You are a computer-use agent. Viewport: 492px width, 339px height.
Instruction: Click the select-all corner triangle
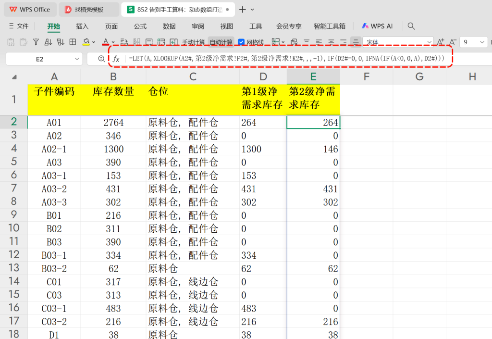coord(14,77)
